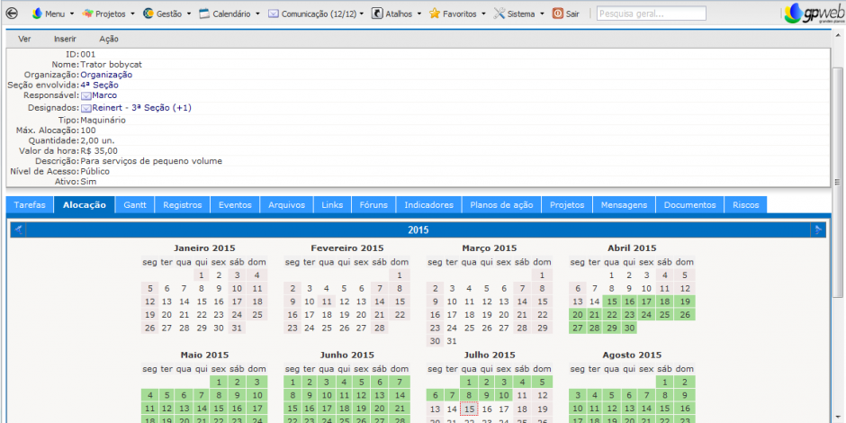846x423 pixels.
Task: Click mail icon next to Marco
Action: [x=86, y=95]
